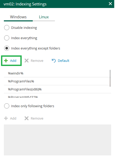Select the Disable indexing radio button
This screenshot has width=115, height=159.
pos(7,28)
